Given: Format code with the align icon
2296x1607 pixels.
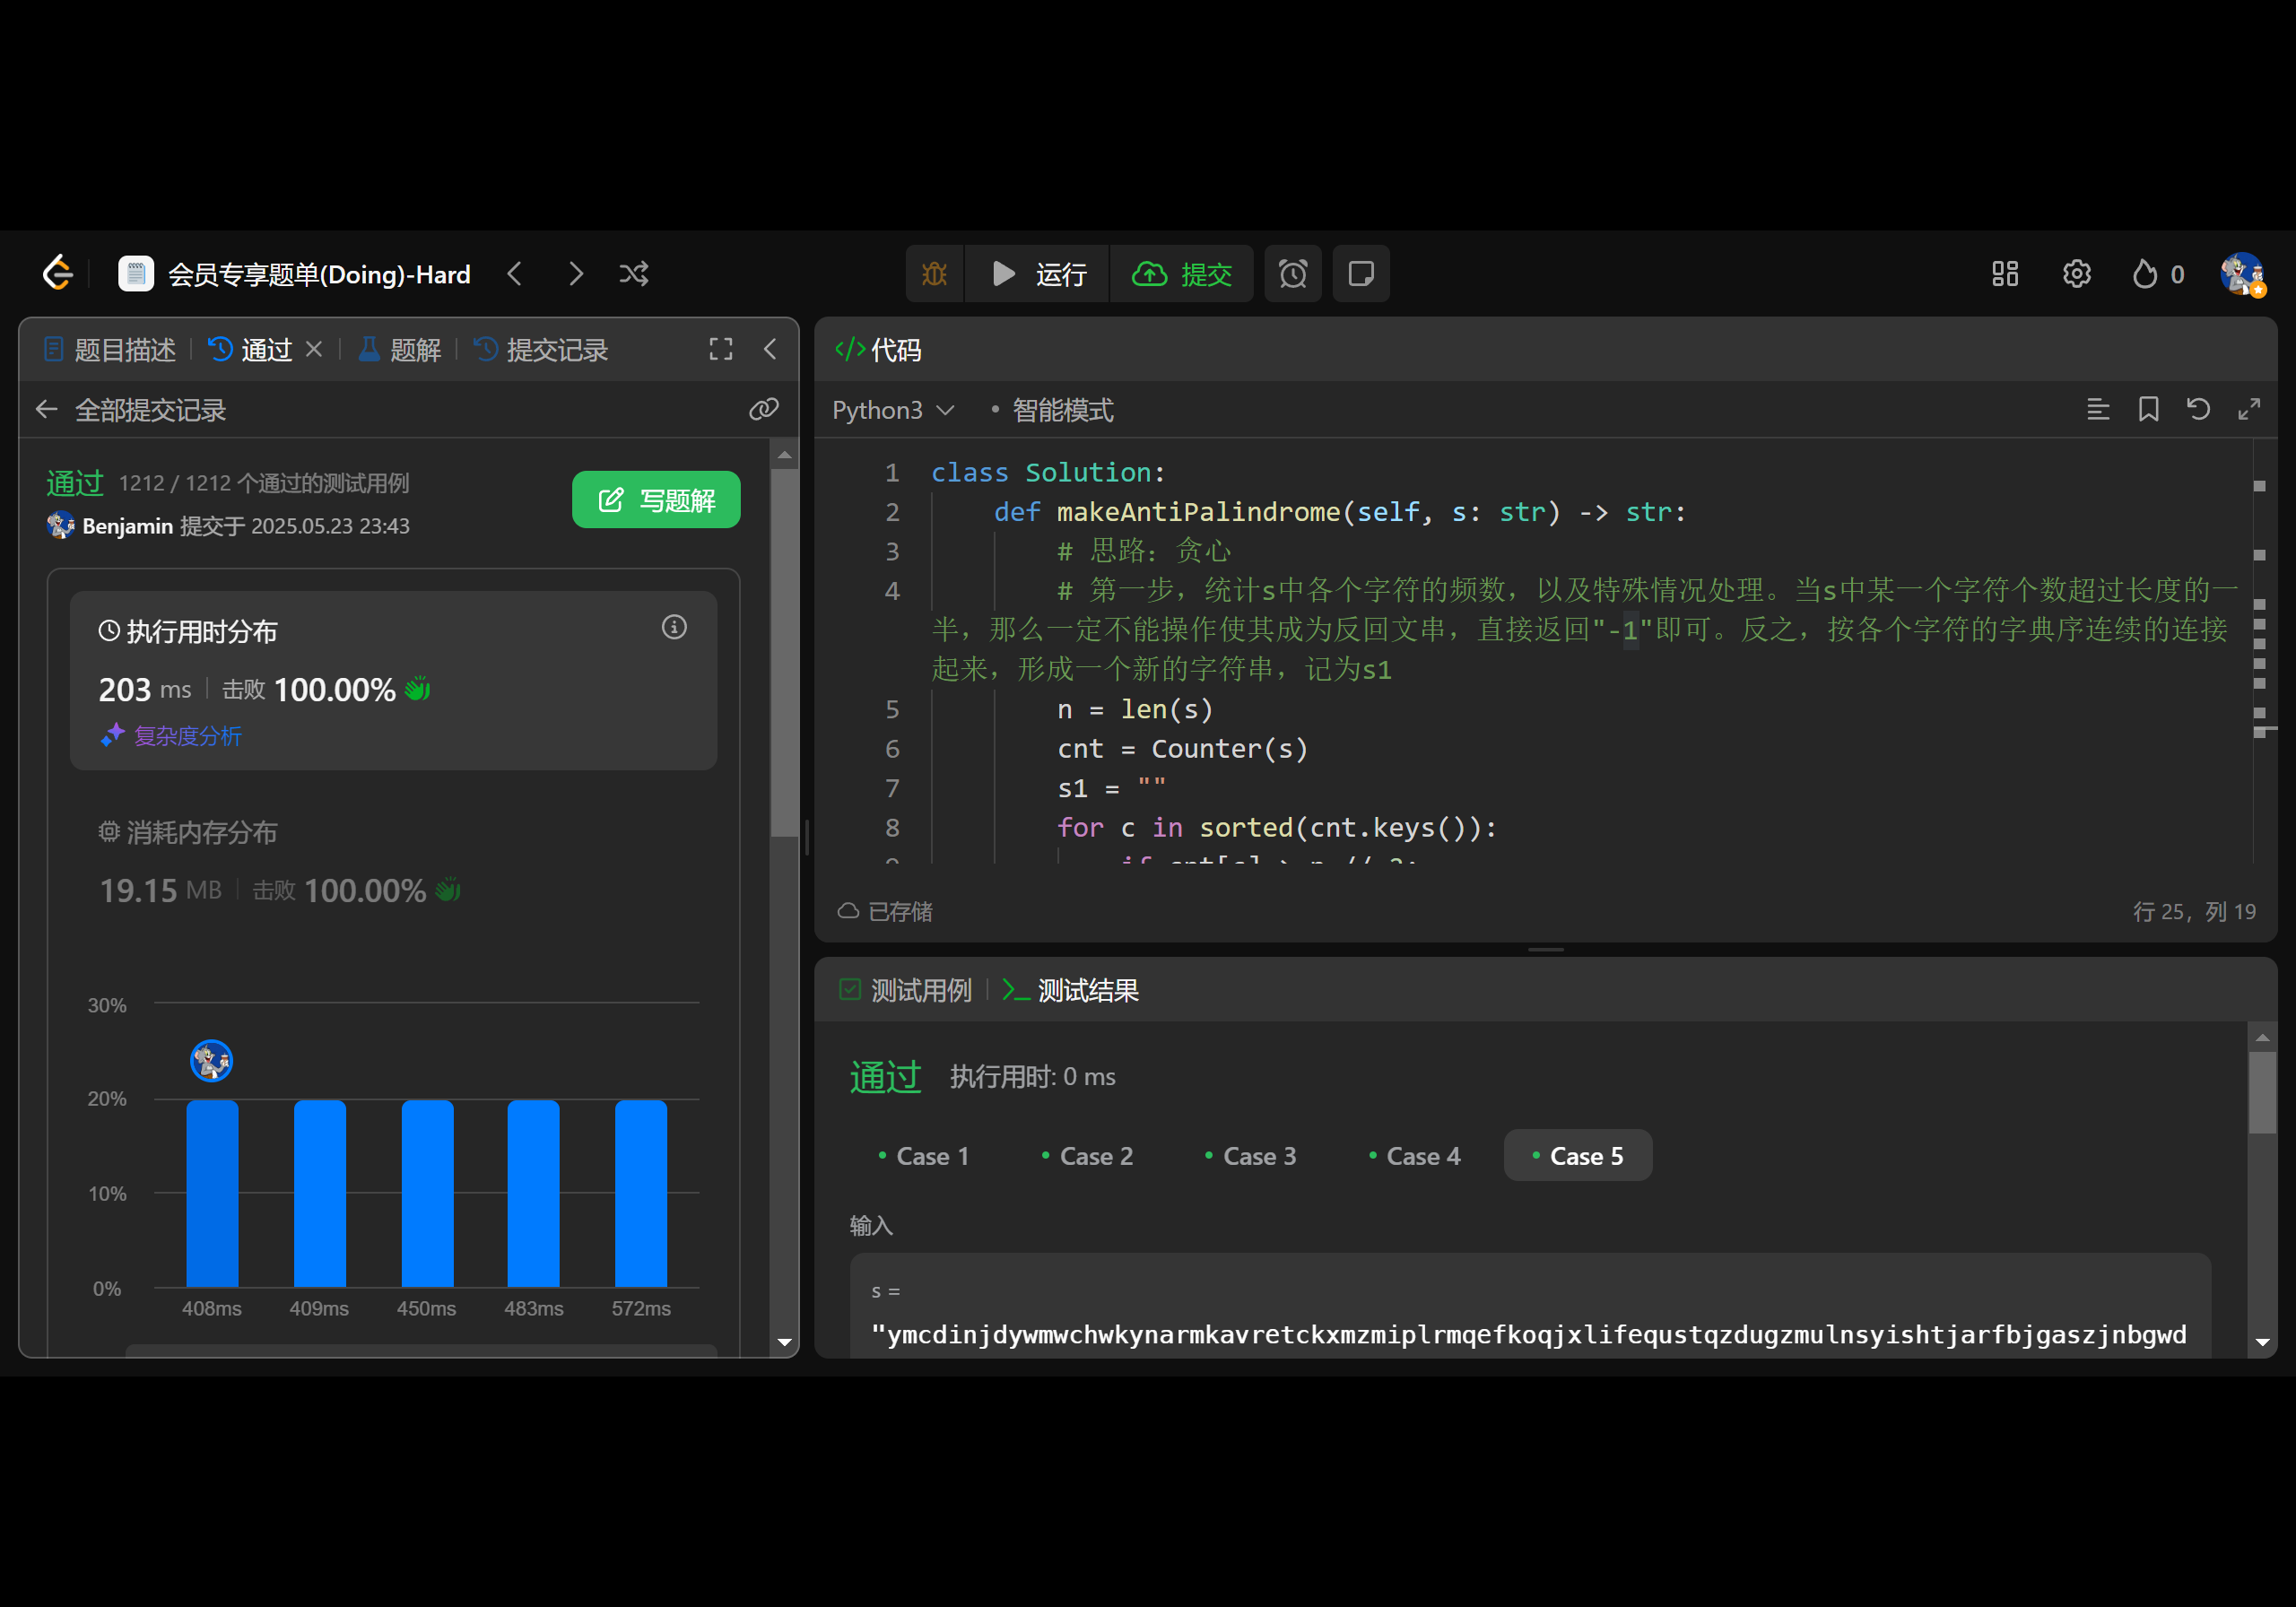Looking at the screenshot, I should point(2098,409).
